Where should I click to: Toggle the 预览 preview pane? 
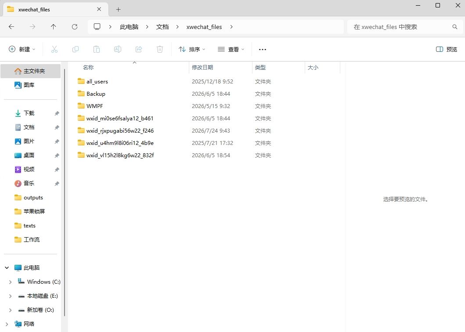pyautogui.click(x=446, y=49)
